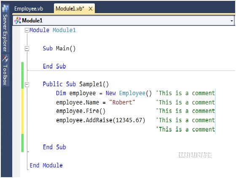
Task: Collapse the Sub Main() block
Action: [27, 49]
